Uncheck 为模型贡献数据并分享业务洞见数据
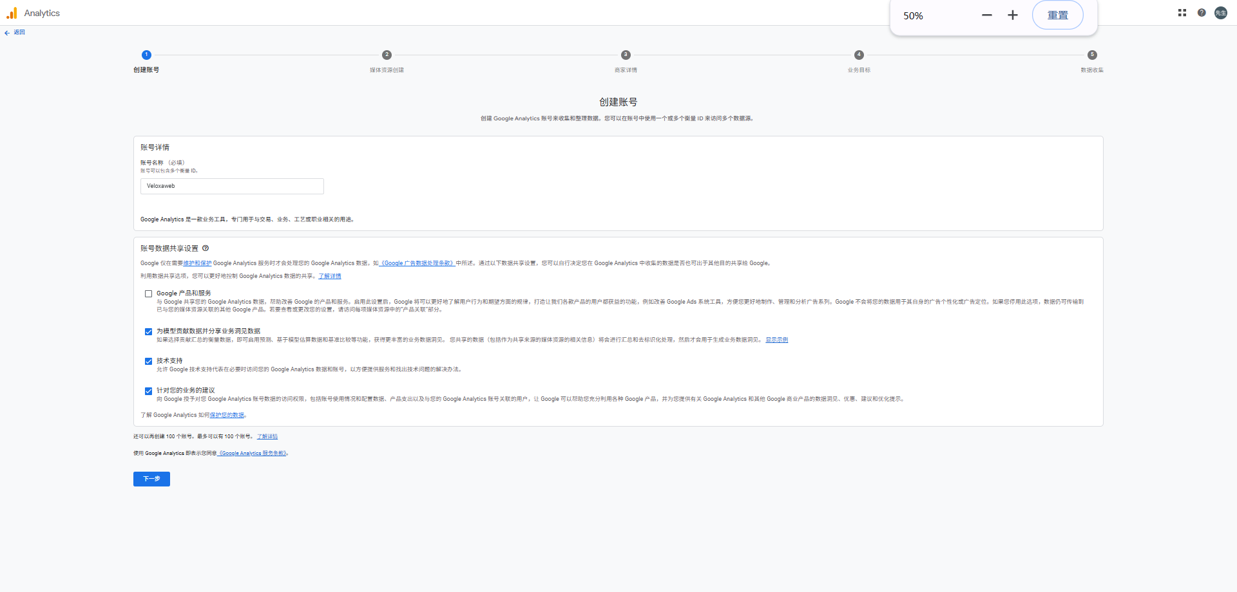 click(x=148, y=331)
